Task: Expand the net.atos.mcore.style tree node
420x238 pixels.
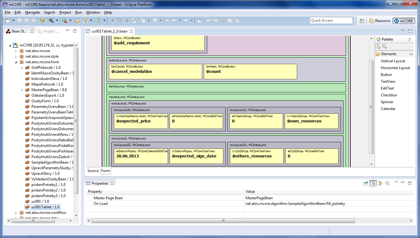Action: [16, 56]
